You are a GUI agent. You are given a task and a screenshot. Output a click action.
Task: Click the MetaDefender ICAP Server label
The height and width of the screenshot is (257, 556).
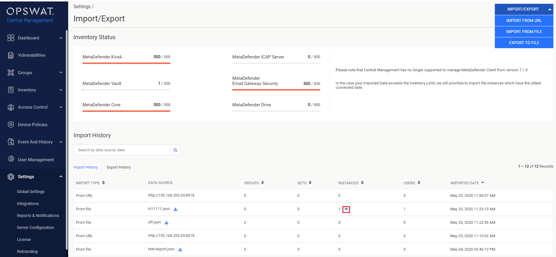tap(258, 57)
